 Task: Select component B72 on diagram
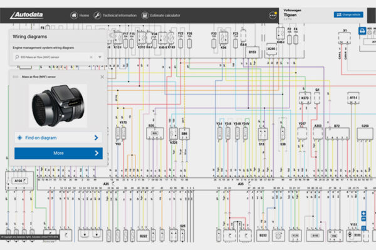pyautogui.click(x=337, y=133)
